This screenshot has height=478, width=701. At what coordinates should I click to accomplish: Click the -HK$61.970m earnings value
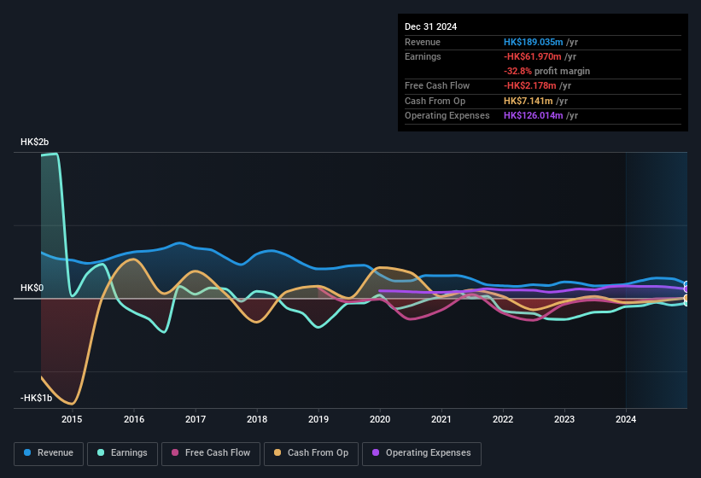point(533,56)
